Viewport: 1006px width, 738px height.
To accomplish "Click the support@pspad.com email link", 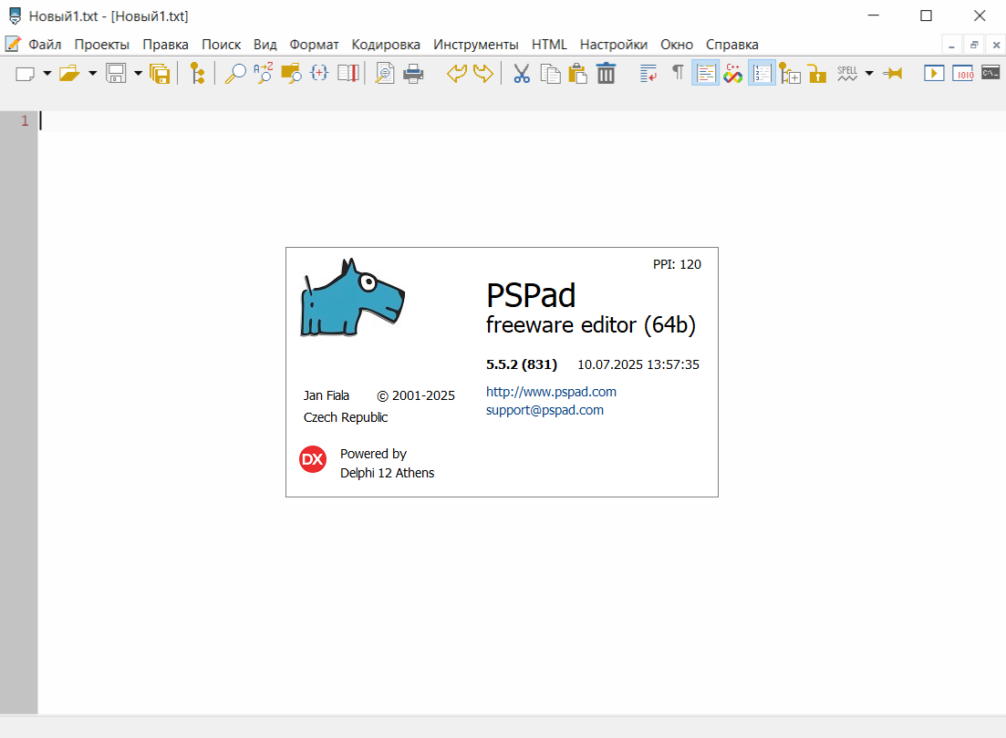I will [544, 410].
